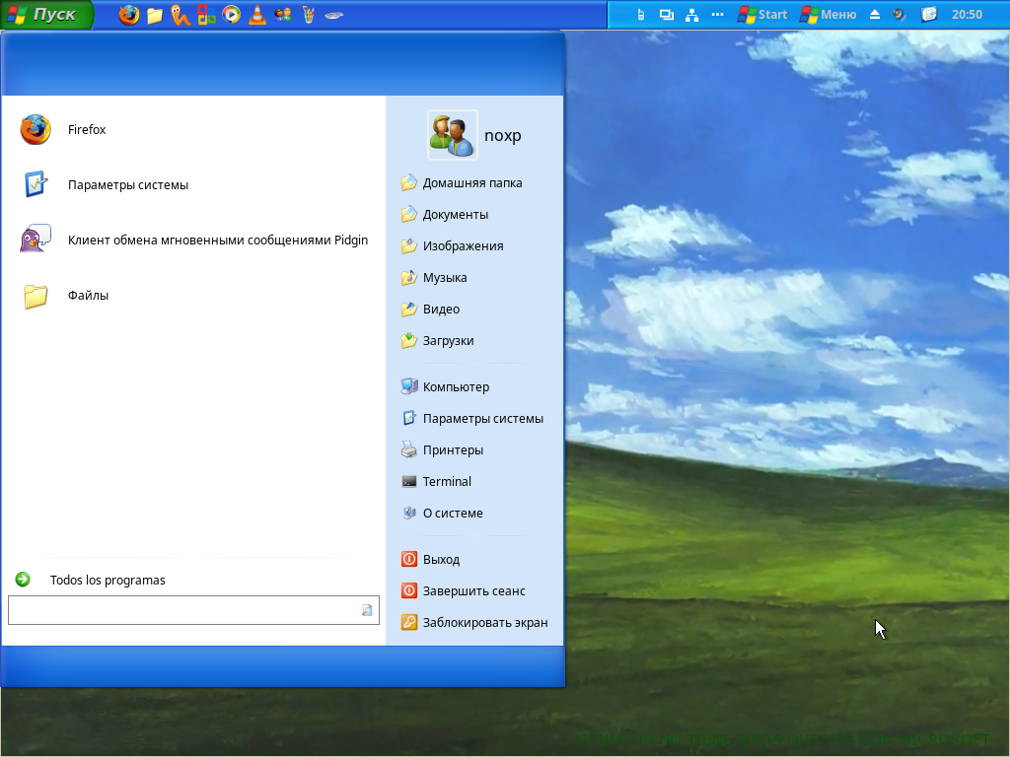Image resolution: width=1010 pixels, height=757 pixels.
Task: Click Выход
Action: (x=474, y=560)
